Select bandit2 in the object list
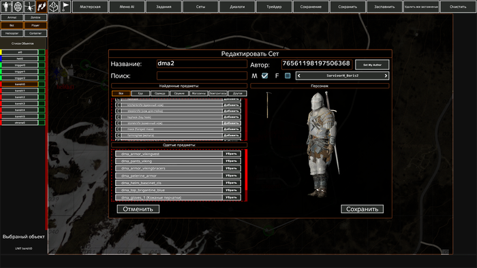The height and width of the screenshot is (268, 477). pos(20,97)
